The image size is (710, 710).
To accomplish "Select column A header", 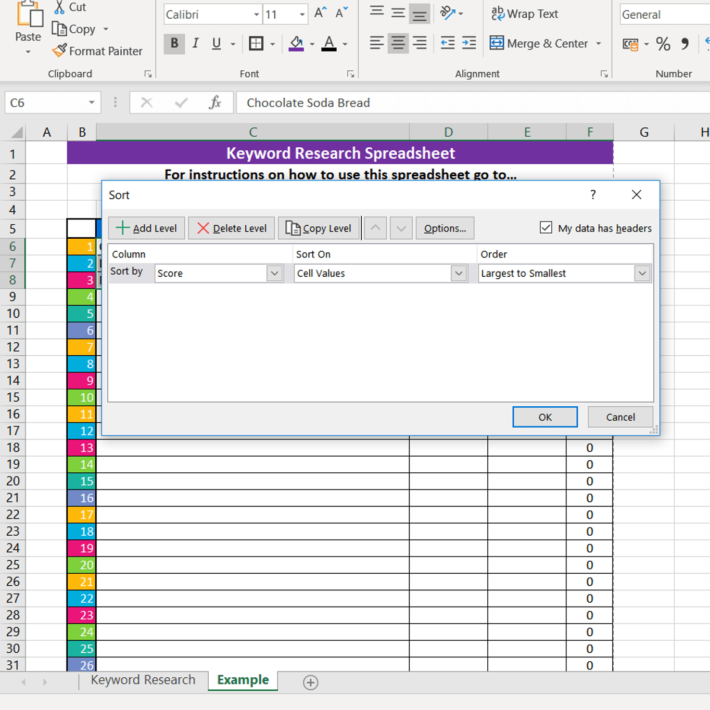I will tap(47, 132).
